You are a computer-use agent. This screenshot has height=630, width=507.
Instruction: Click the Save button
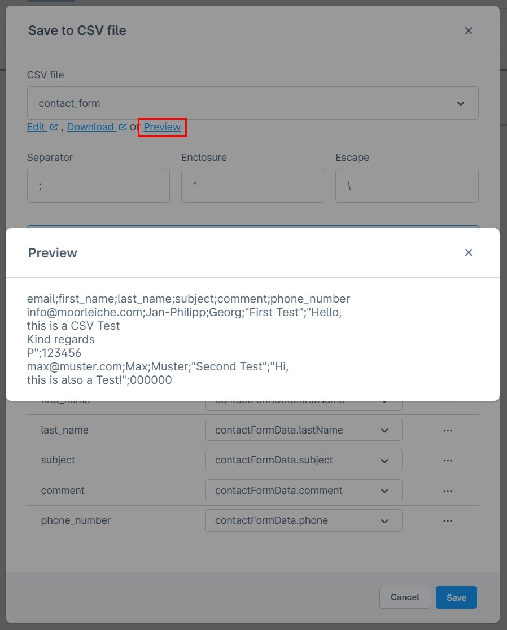[x=456, y=597]
